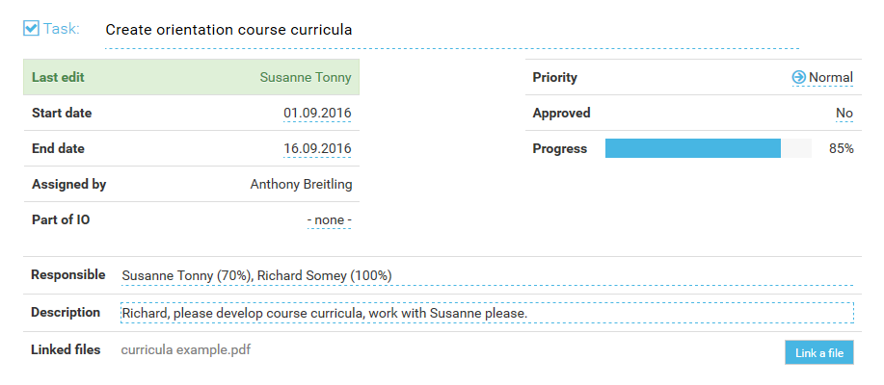Click the Last edit row Susanne Tonny

tap(191, 77)
